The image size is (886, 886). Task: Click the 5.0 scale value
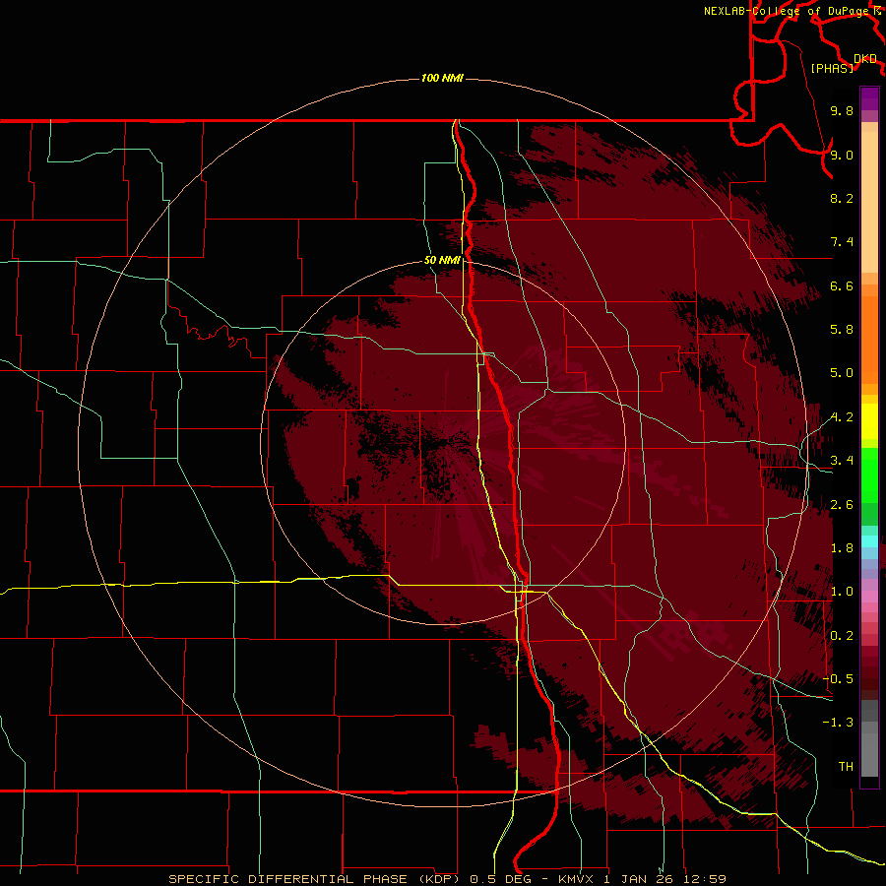coord(842,373)
